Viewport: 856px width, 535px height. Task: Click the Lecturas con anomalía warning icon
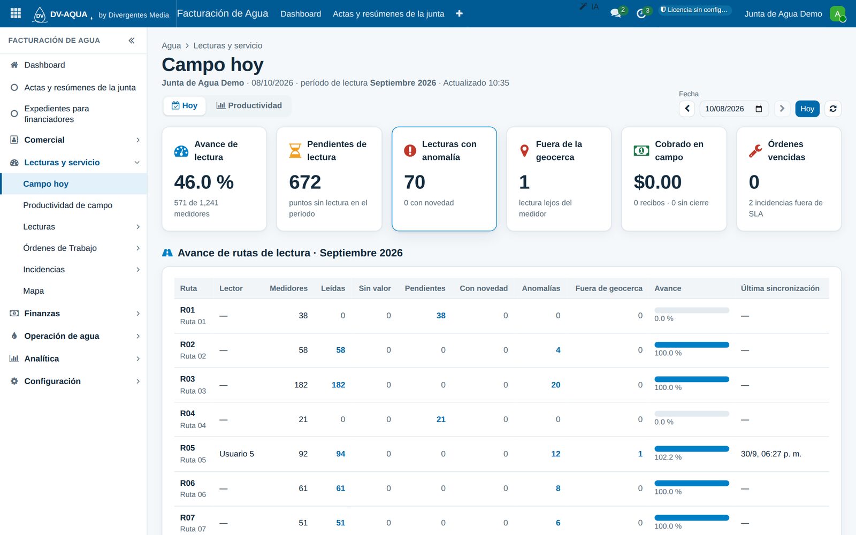(x=410, y=151)
